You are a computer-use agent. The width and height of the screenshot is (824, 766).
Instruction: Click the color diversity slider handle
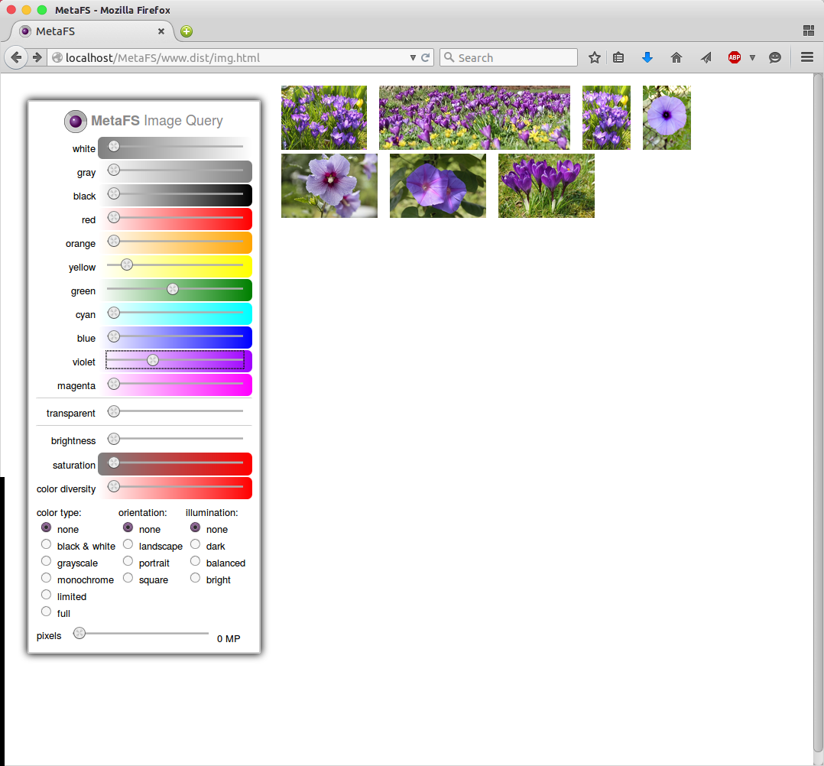click(x=113, y=486)
